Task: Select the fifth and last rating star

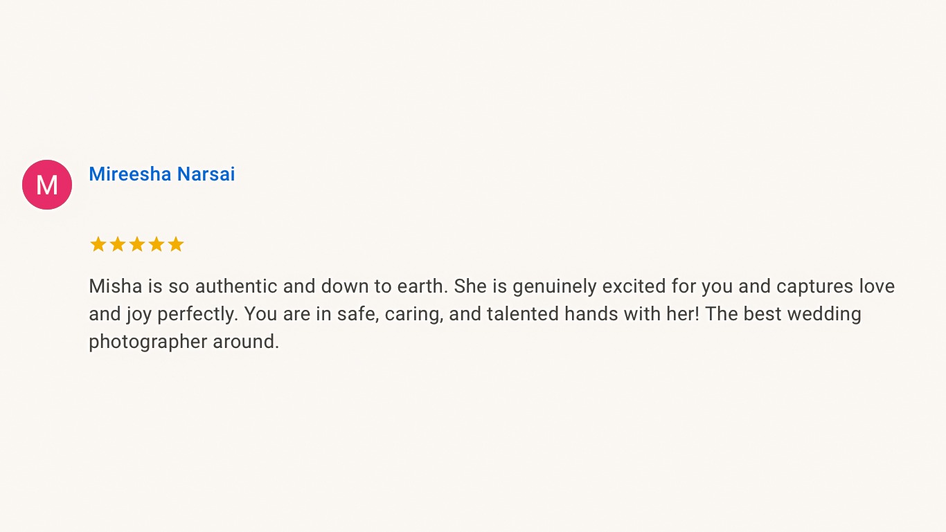Action: (x=176, y=244)
